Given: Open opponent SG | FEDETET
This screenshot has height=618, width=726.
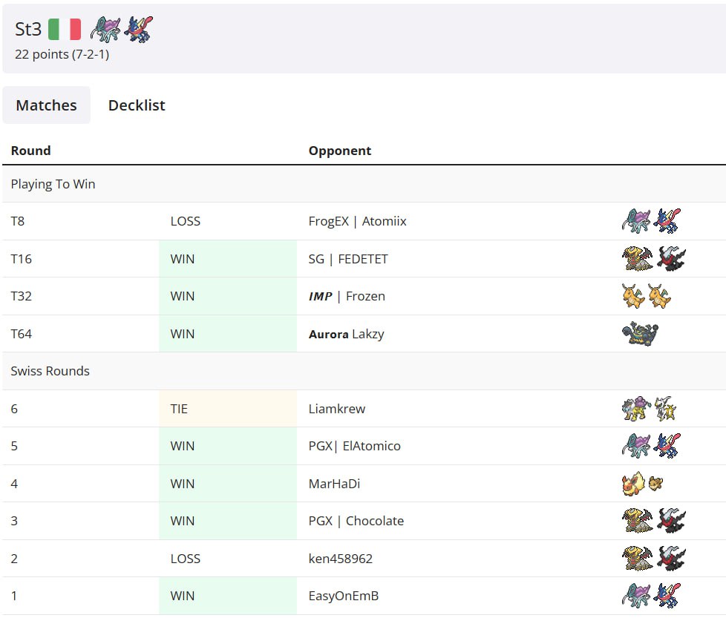Looking at the screenshot, I should coord(348,259).
